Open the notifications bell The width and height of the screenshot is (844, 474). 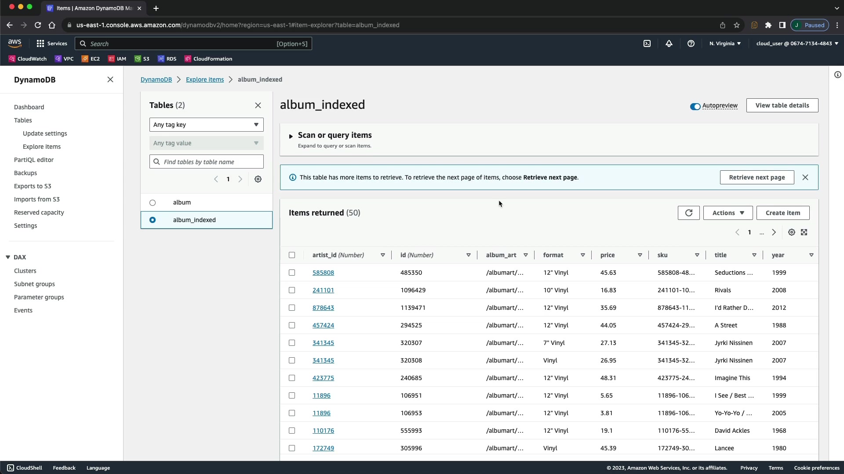[669, 43]
